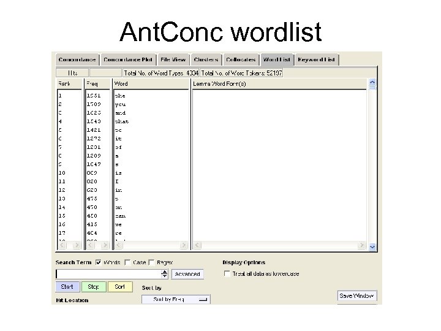The width and height of the screenshot is (441, 331).
Task: Click frequency value 475
Action: click(92, 199)
